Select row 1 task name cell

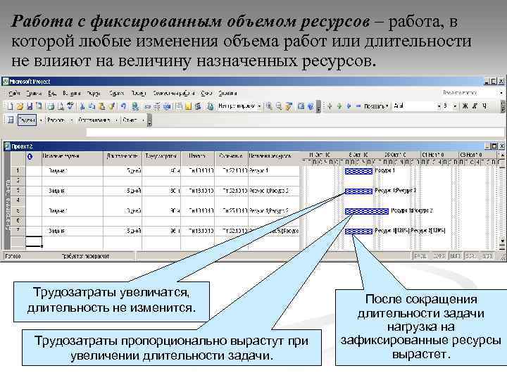tap(73, 171)
